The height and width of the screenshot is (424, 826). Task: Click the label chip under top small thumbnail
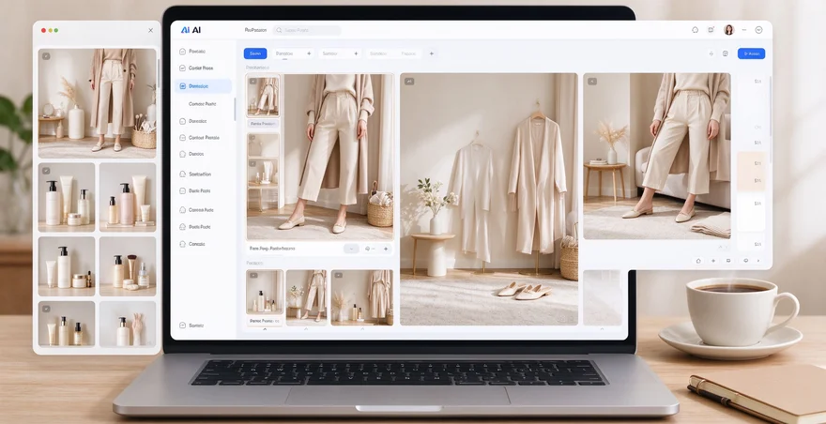point(264,124)
